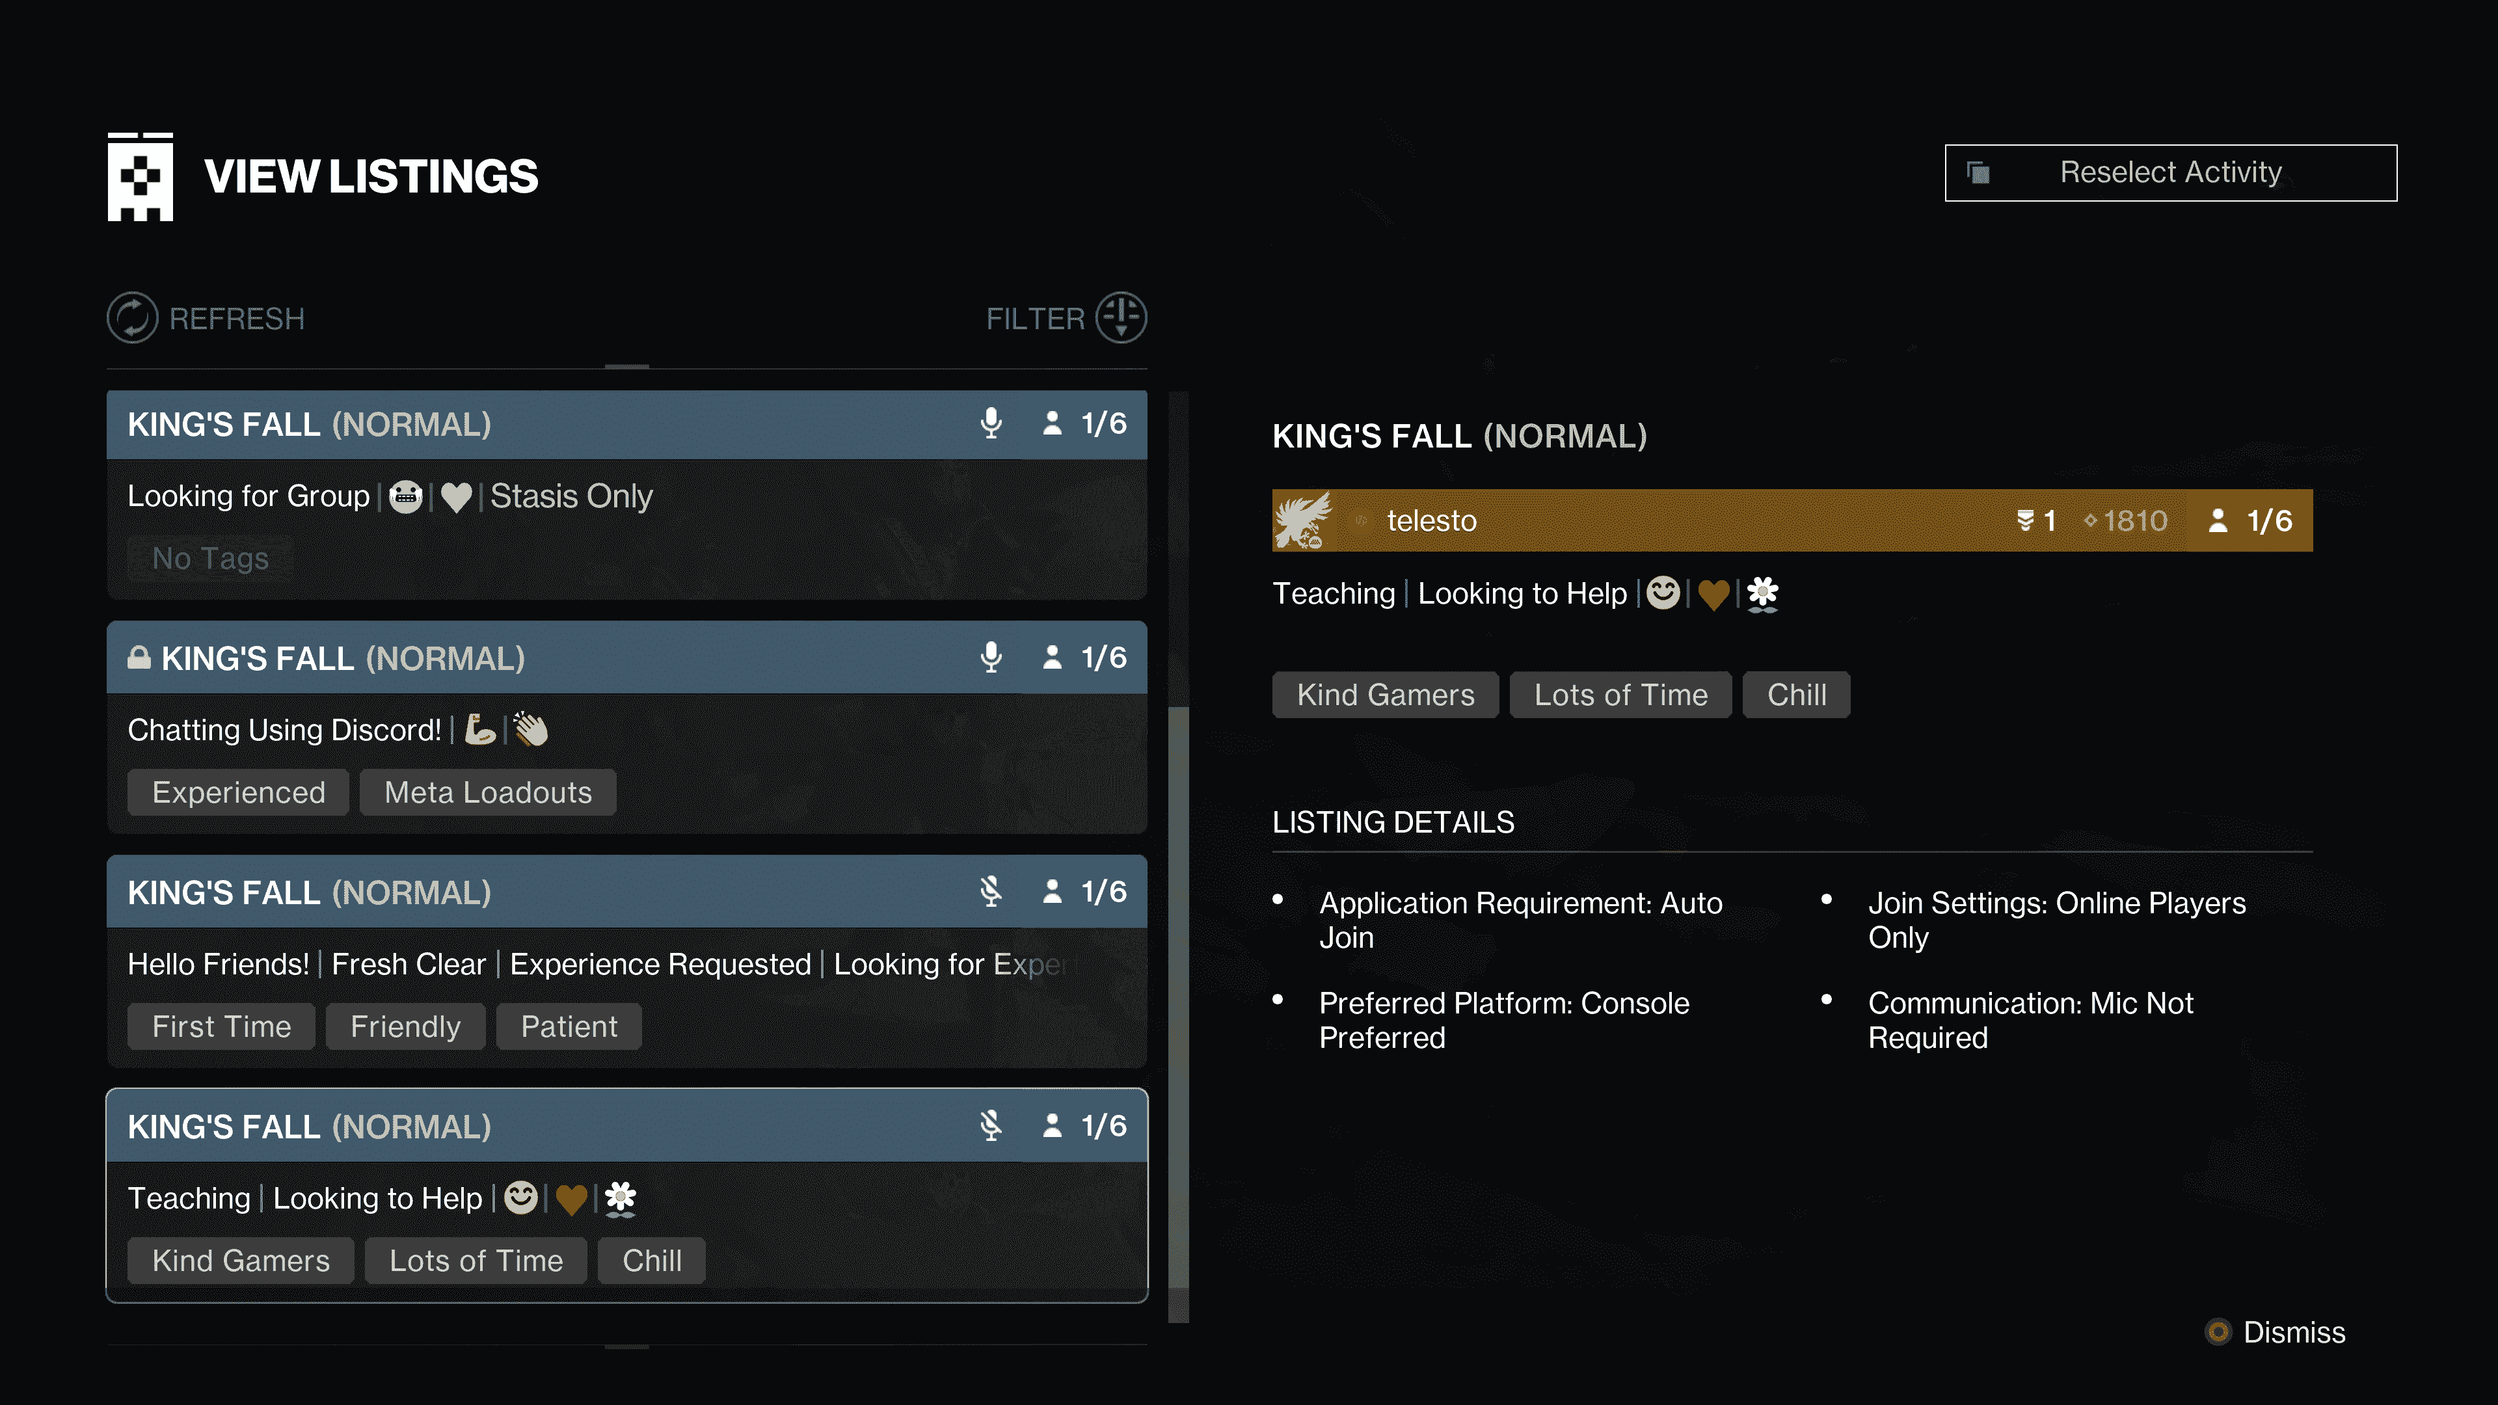The image size is (2498, 1405).
Task: Click the Reselect Activity square icon
Action: click(1978, 172)
